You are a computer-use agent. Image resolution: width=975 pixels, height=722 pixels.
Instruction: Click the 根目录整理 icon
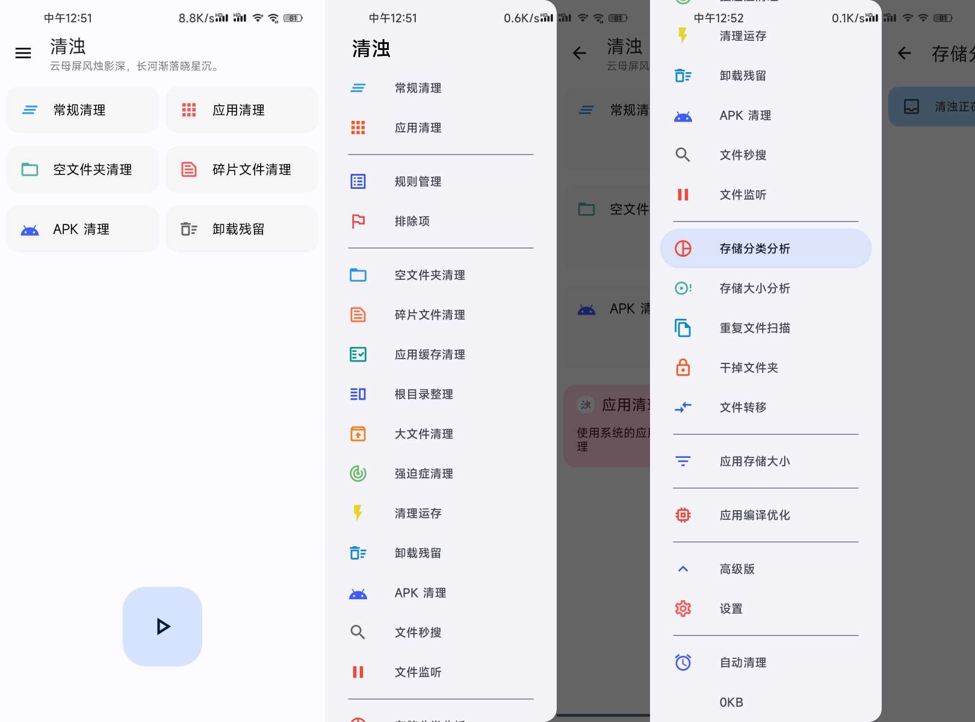point(358,394)
